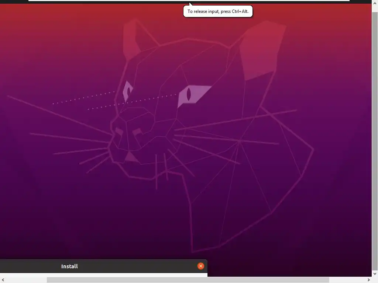Click the 'To release input' tooltip
378x283 pixels.
click(218, 11)
